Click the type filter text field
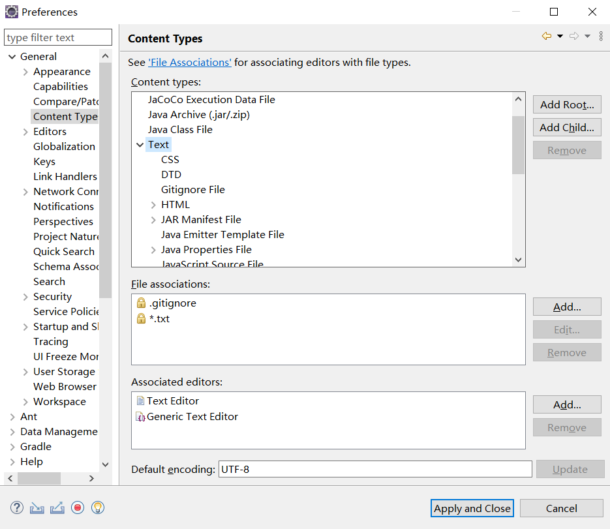This screenshot has height=529, width=610. (x=58, y=38)
